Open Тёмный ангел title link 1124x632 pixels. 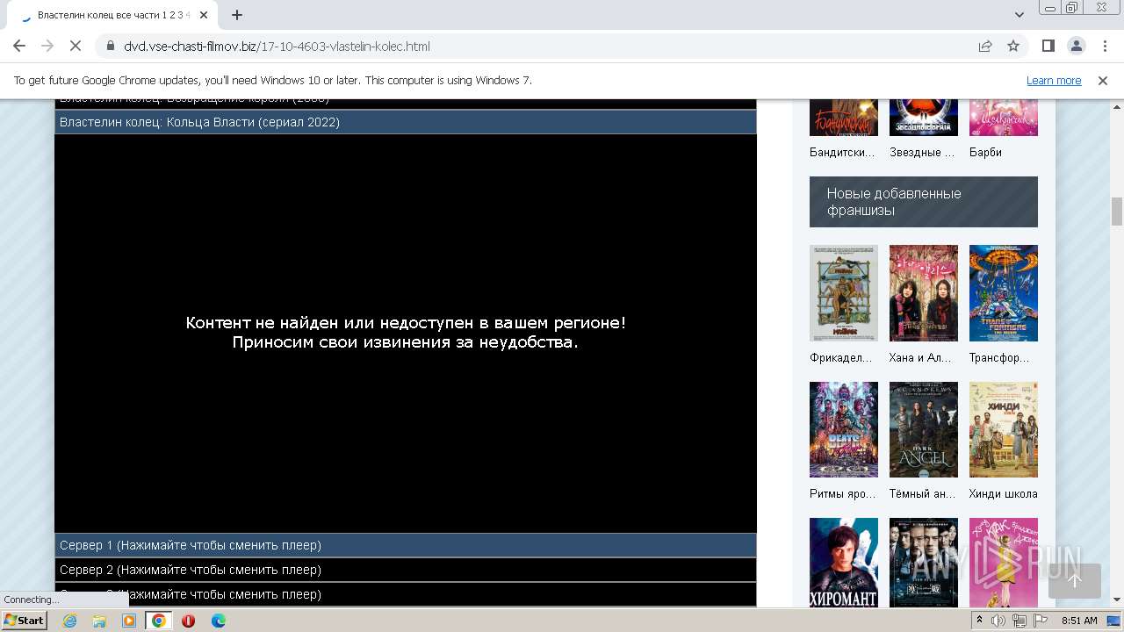[922, 493]
